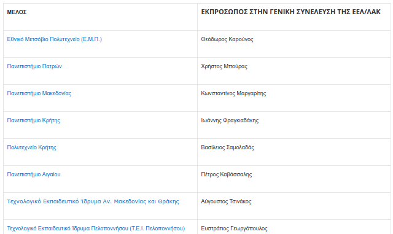Open ΤΕΙ Αν. Μακεδονίας και Θράκης link
The image size is (393, 234).
[x=93, y=201]
